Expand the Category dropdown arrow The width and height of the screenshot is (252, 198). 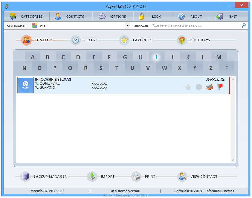pos(127,25)
